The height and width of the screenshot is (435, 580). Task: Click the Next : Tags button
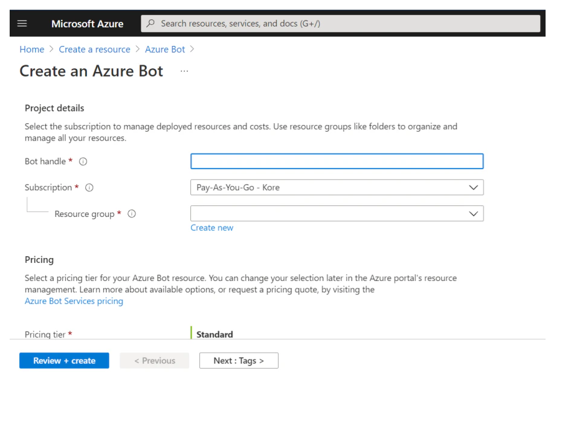239,360
